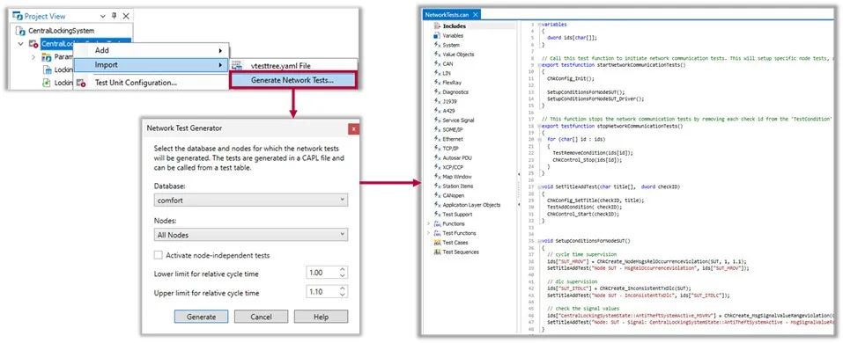This screenshot has width=843, height=343.
Task: Collapse the selected CentralLockingSystem test unit node
Action: (x=20, y=44)
